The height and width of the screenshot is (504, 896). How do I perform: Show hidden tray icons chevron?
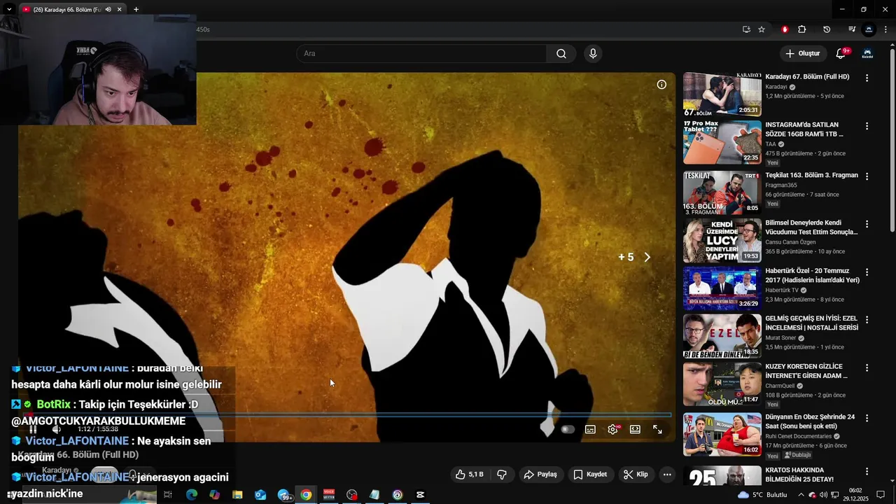801,495
